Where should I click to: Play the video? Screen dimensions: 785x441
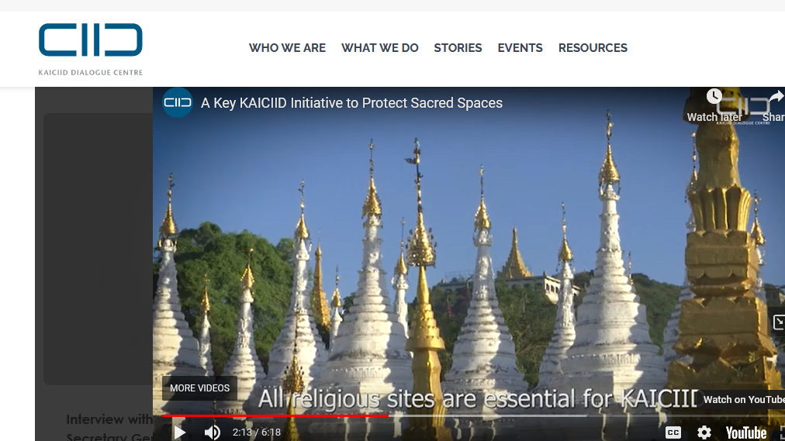[180, 432]
